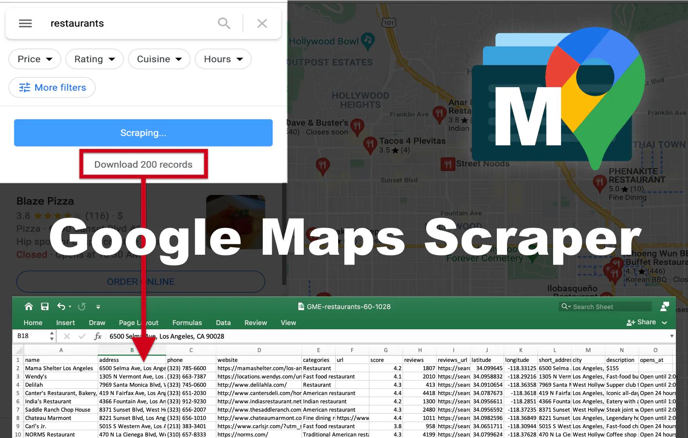688x438 pixels.
Task: Switch to the Home ribbon tab
Action: click(33, 323)
